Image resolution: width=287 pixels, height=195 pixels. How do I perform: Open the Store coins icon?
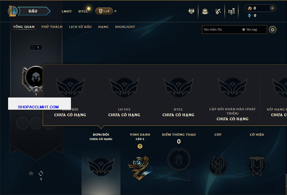click(x=231, y=11)
